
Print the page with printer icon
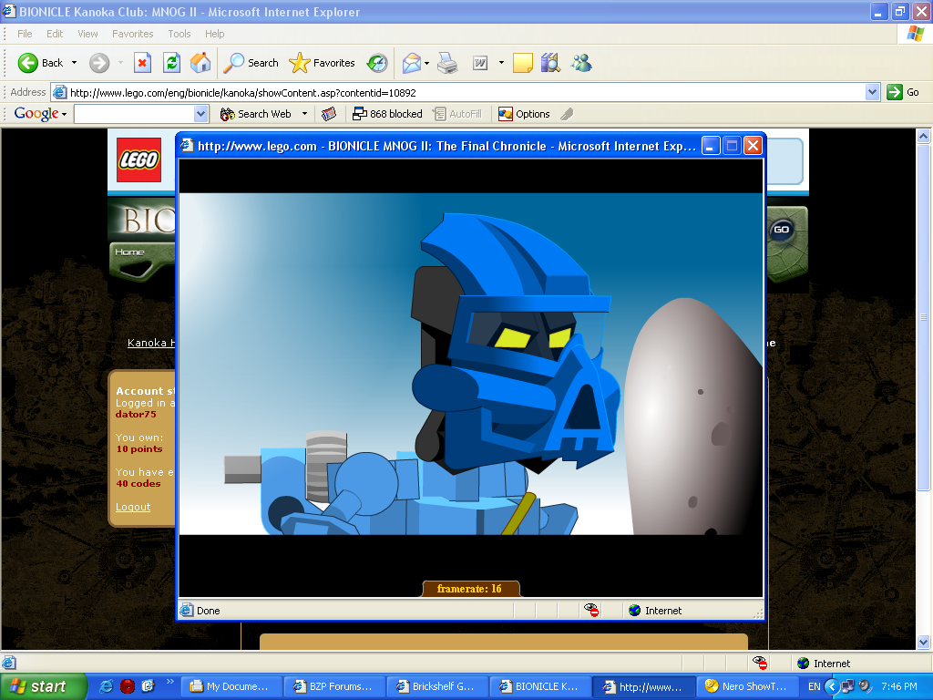[x=447, y=63]
